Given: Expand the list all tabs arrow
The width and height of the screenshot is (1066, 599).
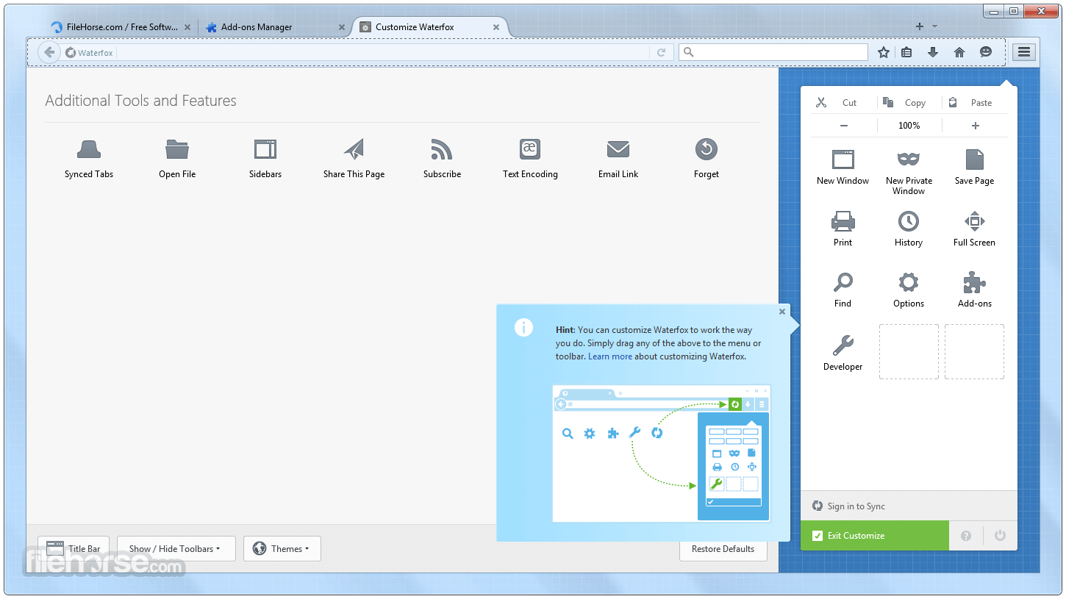Looking at the screenshot, I should click(935, 26).
